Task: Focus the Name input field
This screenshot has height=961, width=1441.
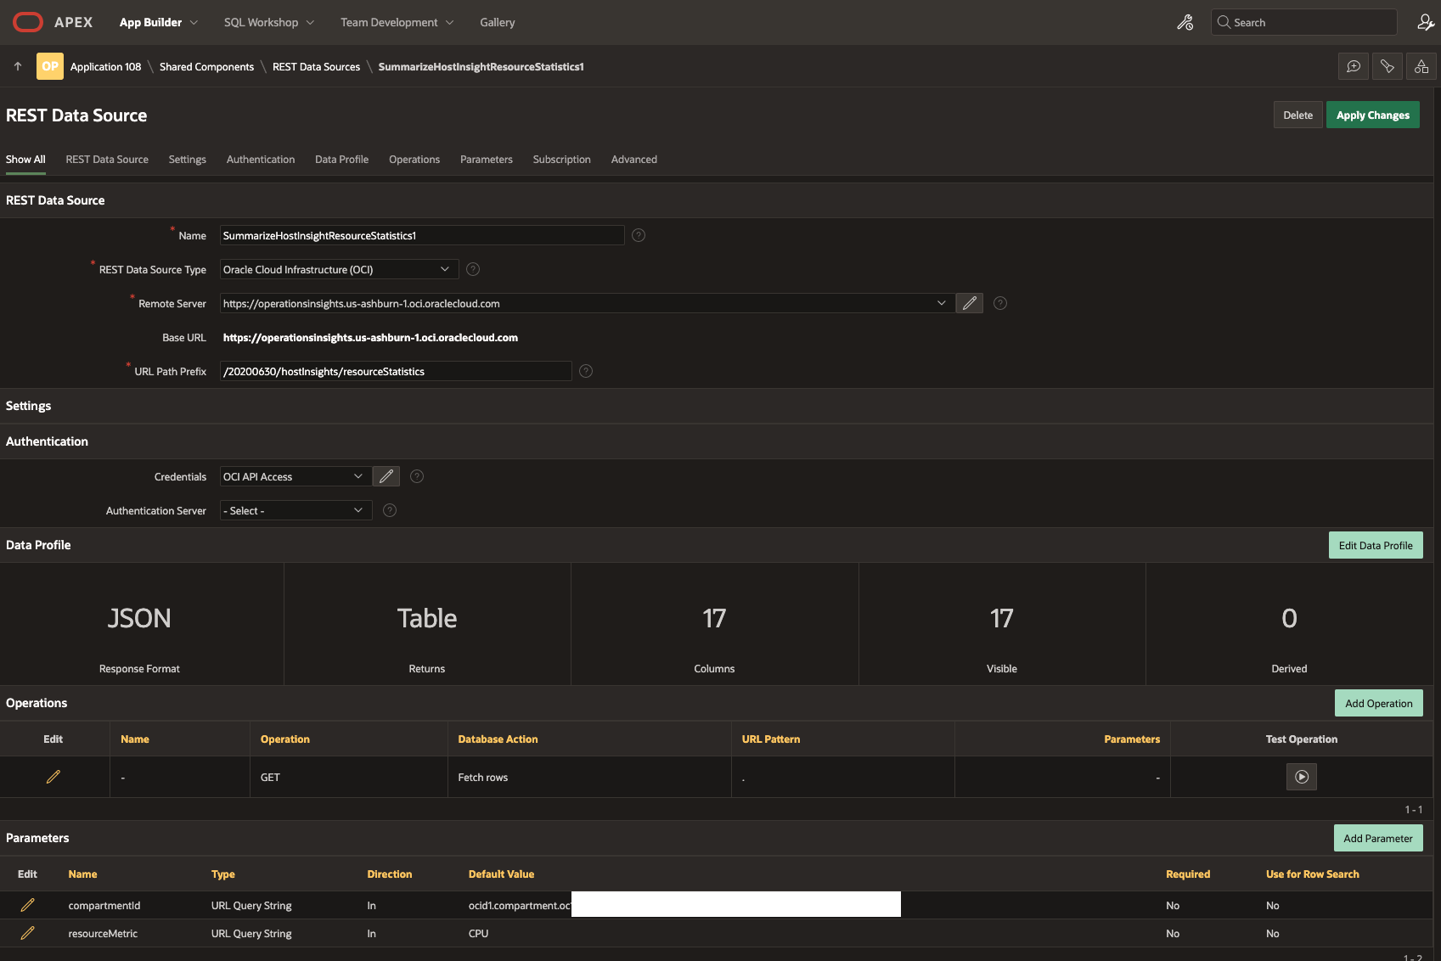Action: coord(422,235)
